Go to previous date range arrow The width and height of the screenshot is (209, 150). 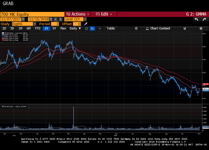(x=56, y=20)
